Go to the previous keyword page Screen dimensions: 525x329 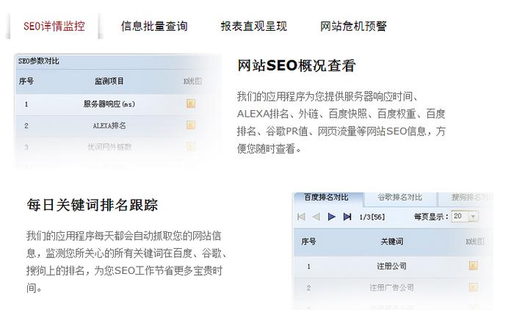click(x=316, y=217)
